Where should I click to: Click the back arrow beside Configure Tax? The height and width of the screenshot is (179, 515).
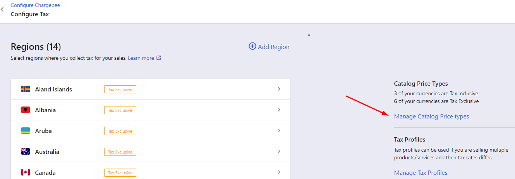coord(2,9)
